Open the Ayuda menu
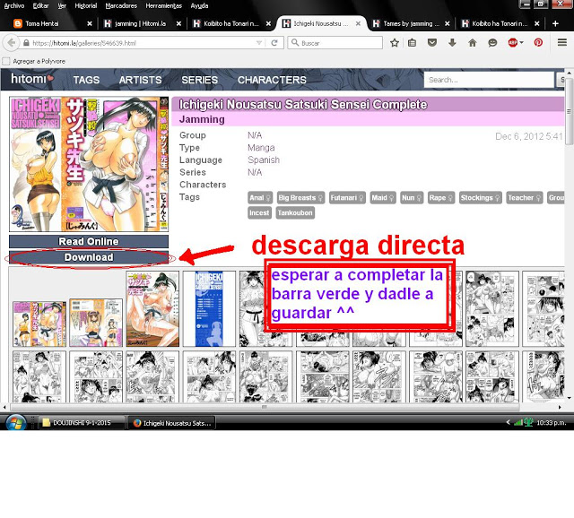 199,5
